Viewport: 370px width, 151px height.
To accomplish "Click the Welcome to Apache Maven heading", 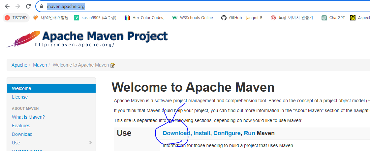I will coord(193,87).
